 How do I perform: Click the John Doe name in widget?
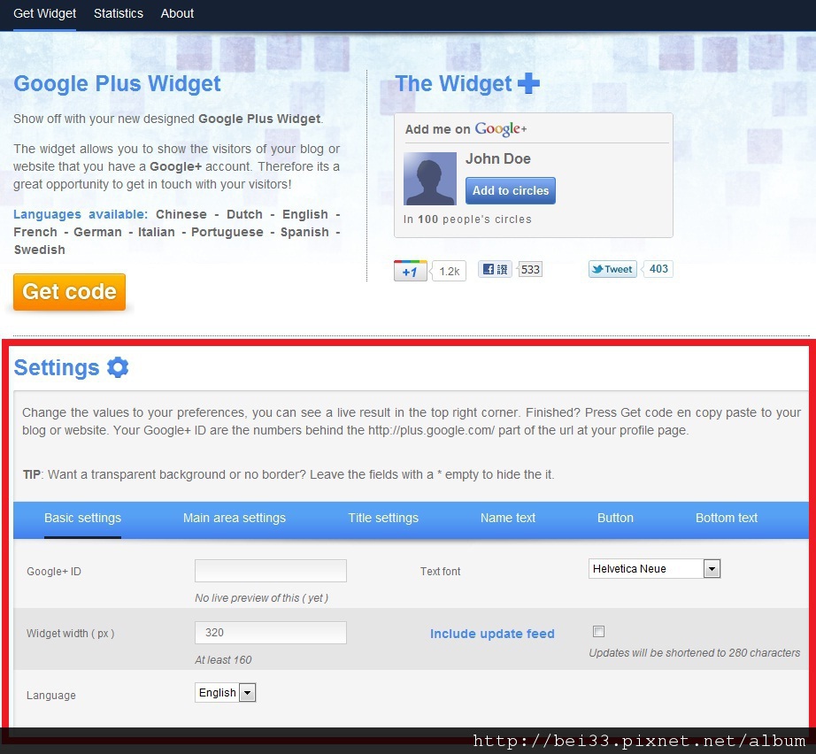498,158
